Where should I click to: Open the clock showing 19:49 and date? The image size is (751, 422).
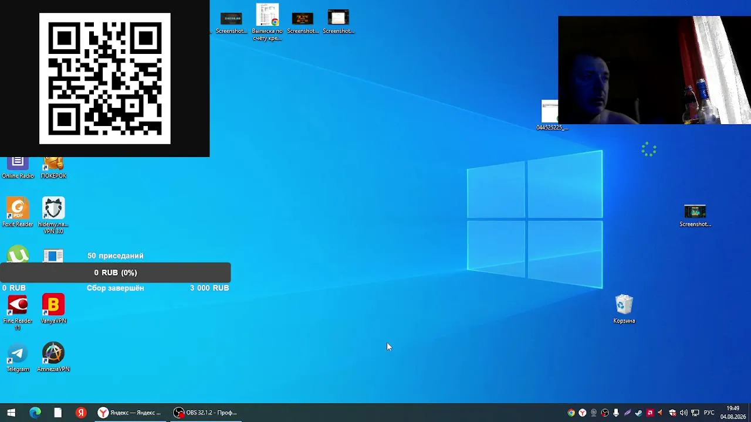[733, 413]
